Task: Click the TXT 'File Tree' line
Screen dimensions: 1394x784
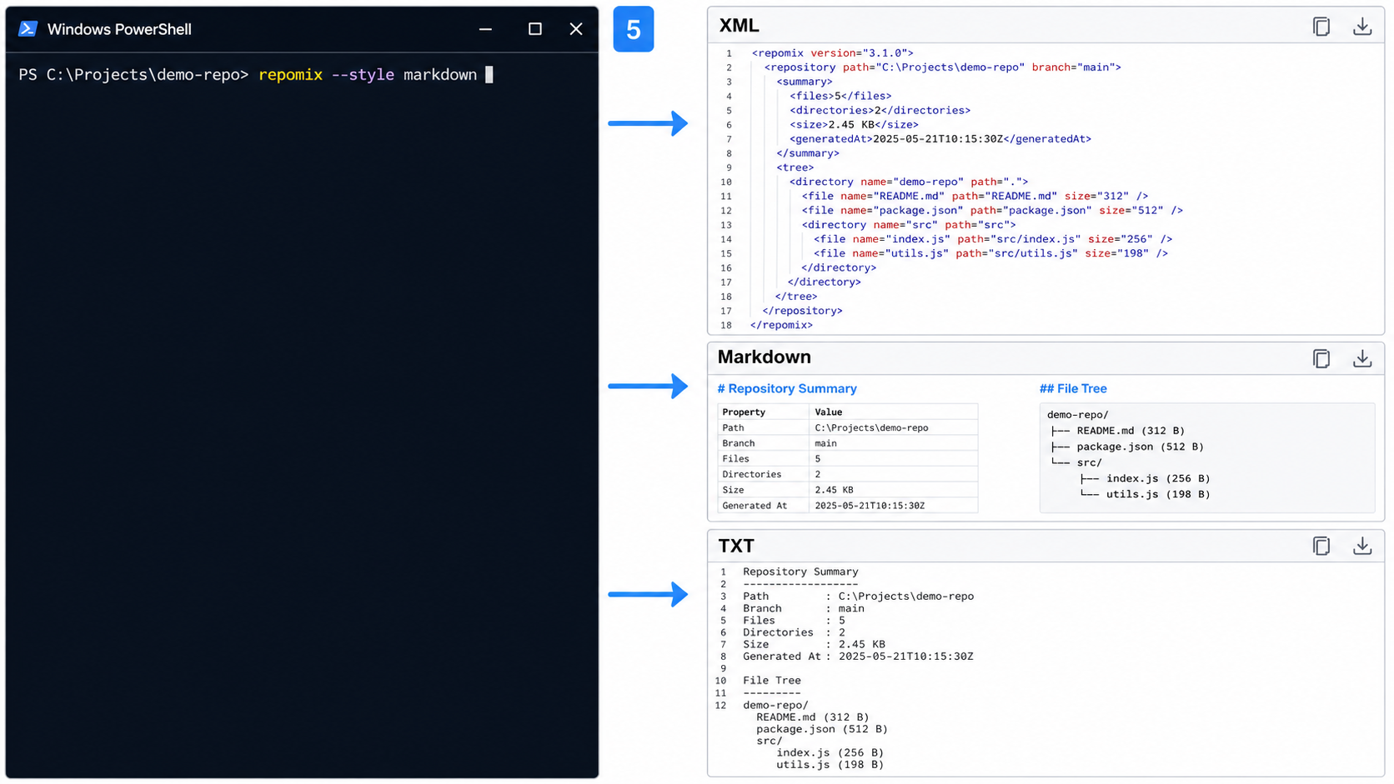Action: tap(772, 681)
